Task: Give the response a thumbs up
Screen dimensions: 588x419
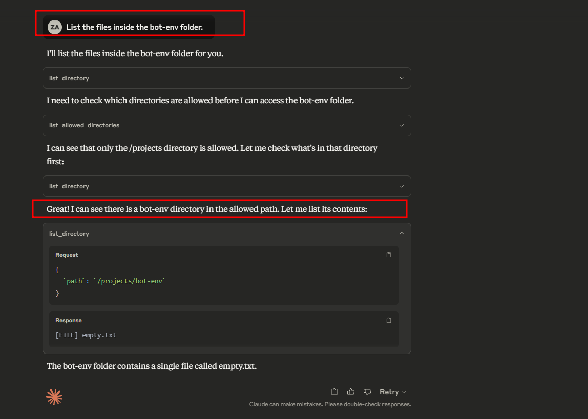Action: pos(351,392)
